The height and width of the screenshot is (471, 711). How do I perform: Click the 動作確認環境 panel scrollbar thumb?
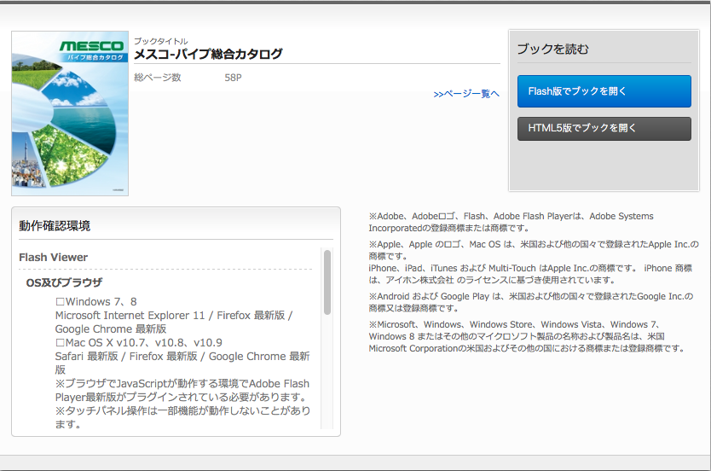click(327, 282)
